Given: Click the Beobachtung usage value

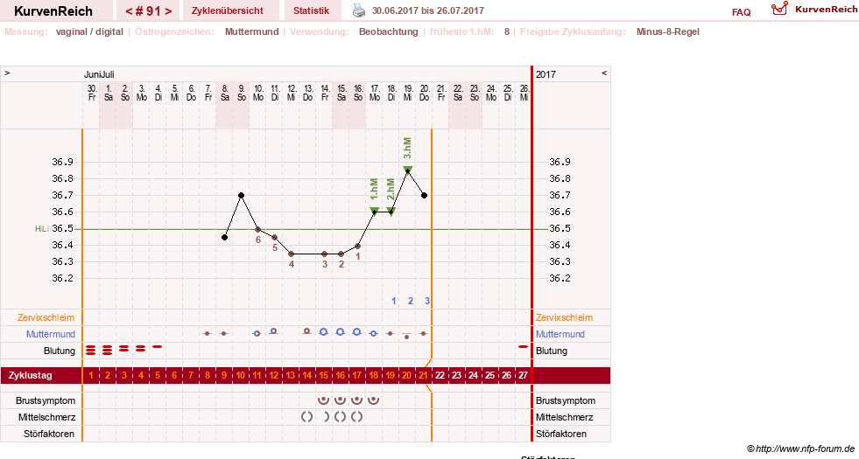Looking at the screenshot, I should 389,31.
